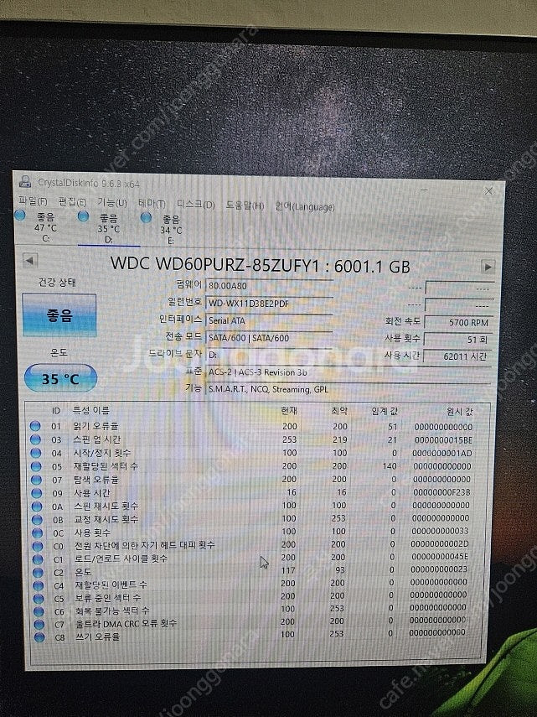
Task: Click the power on hours 62011 시간
Action: point(457,356)
